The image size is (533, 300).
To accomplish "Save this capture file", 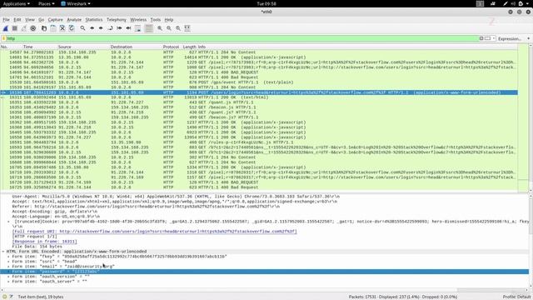I will [x=53, y=28].
